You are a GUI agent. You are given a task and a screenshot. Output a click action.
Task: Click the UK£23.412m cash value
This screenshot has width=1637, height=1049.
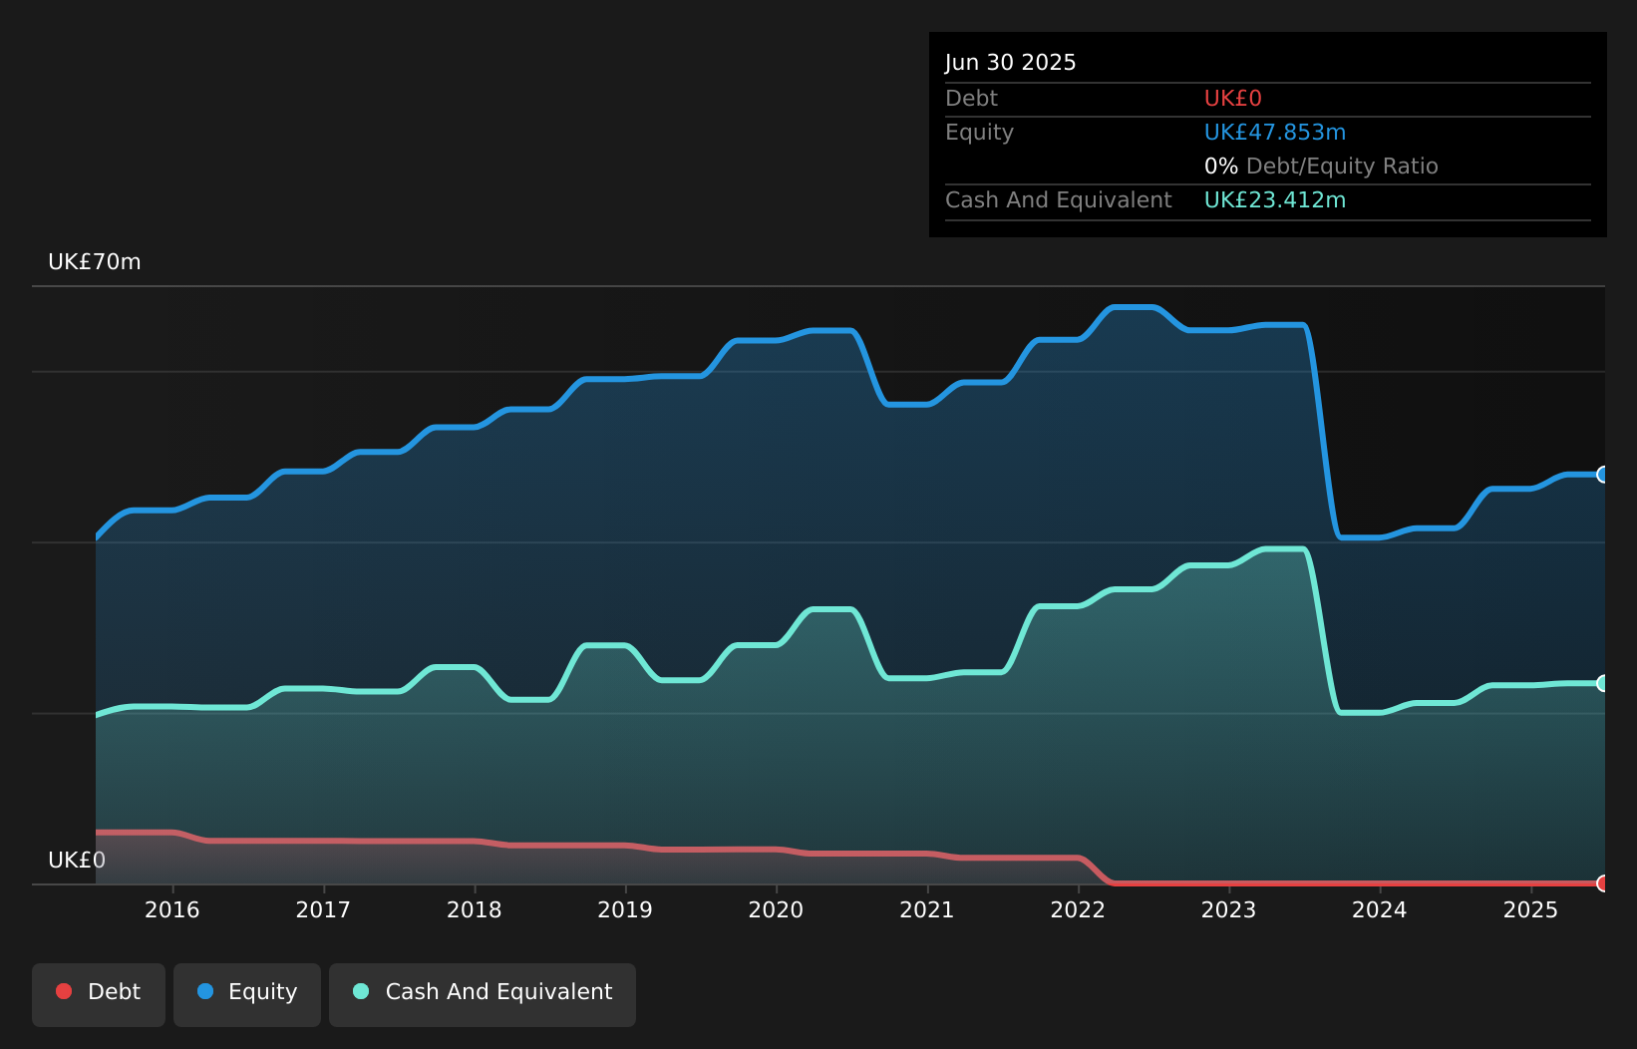click(1275, 200)
